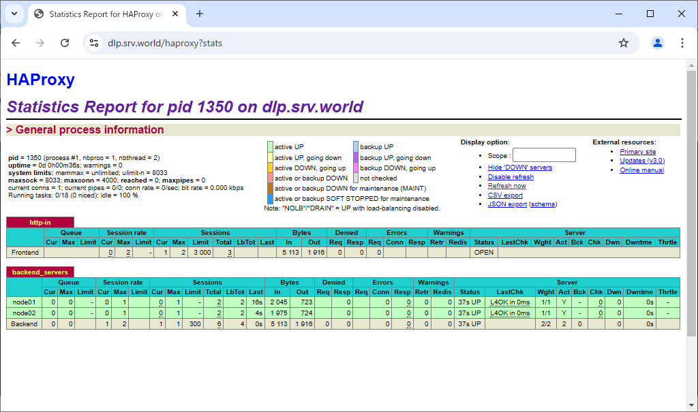The height and width of the screenshot is (412, 698).
Task: Click the active UP, going down color swatch
Action: tap(270, 157)
